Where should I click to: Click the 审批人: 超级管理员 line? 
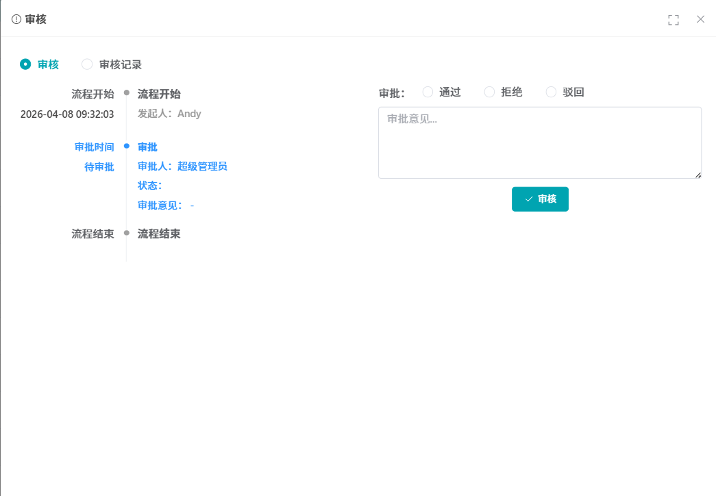tap(182, 166)
